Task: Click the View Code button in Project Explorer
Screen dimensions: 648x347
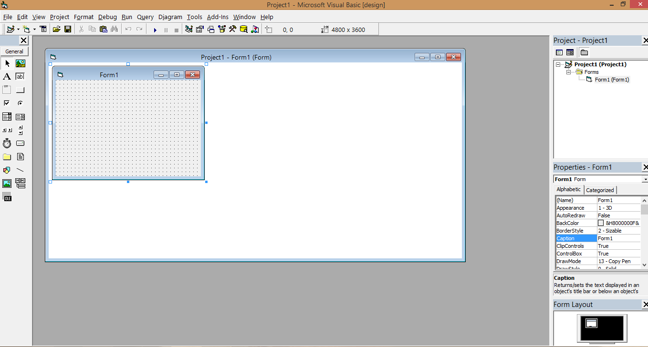Action: coord(559,52)
